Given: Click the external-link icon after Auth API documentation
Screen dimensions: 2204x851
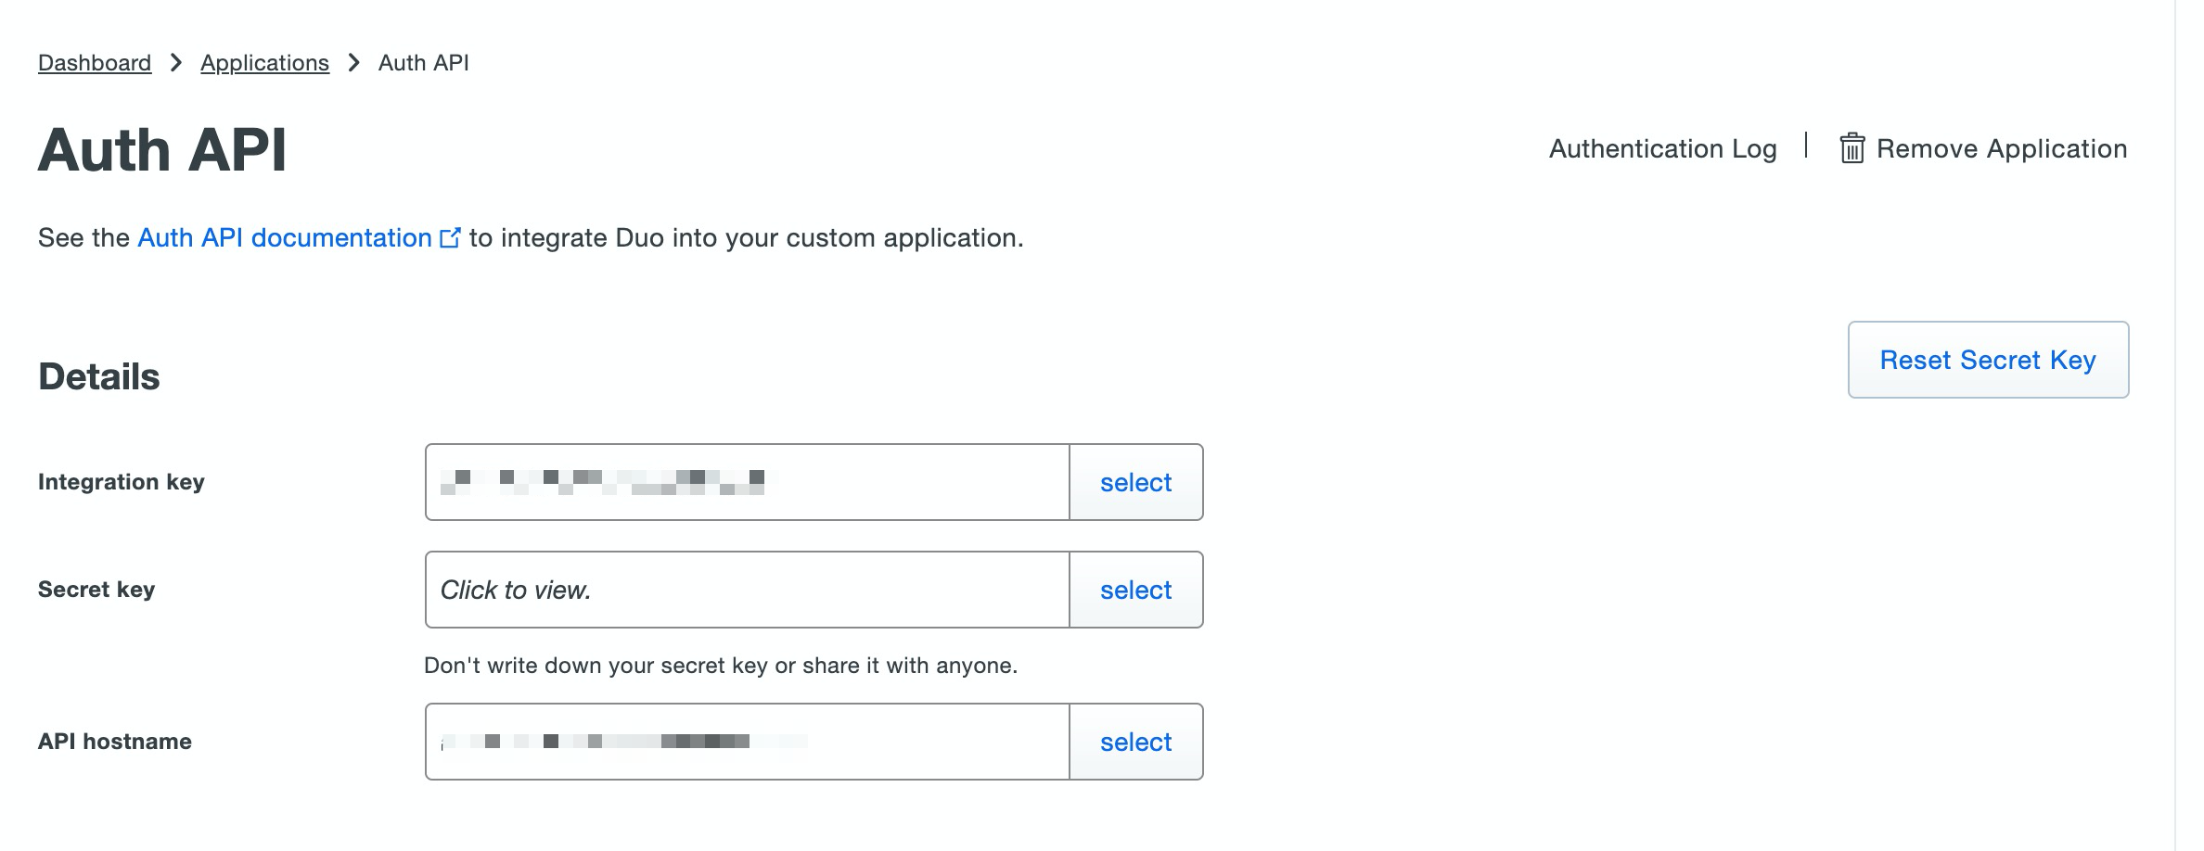Looking at the screenshot, I should (450, 238).
